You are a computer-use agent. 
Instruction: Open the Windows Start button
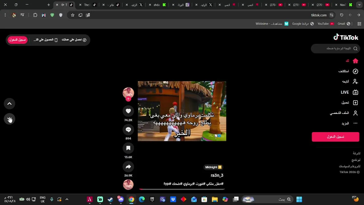(299, 199)
